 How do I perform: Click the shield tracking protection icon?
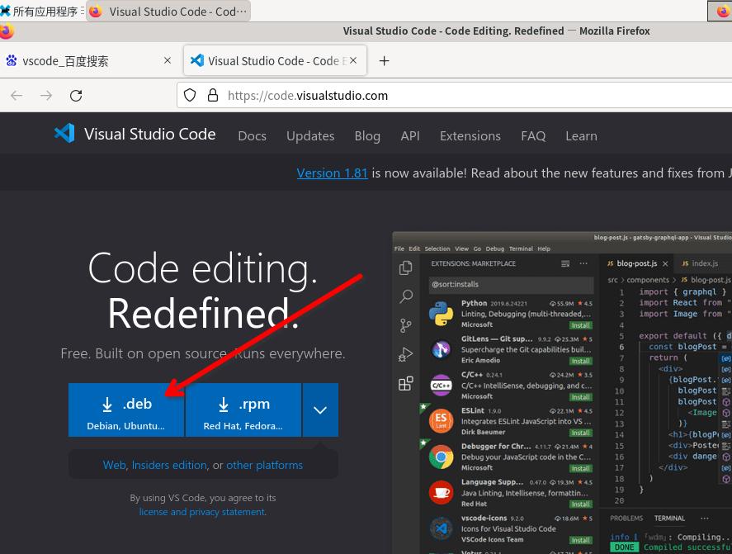click(x=190, y=95)
